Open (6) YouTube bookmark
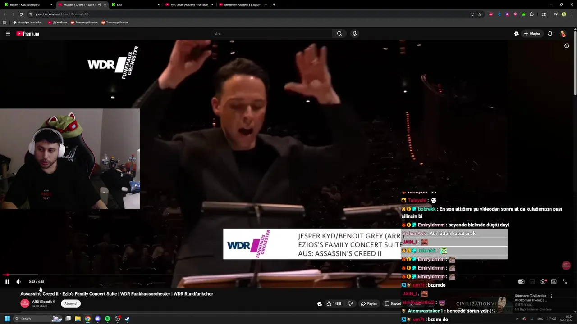Image resolution: width=577 pixels, height=324 pixels. pos(57,22)
